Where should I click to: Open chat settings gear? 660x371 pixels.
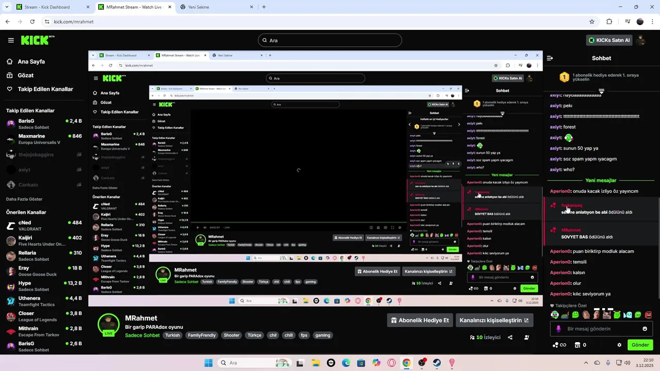click(619, 345)
